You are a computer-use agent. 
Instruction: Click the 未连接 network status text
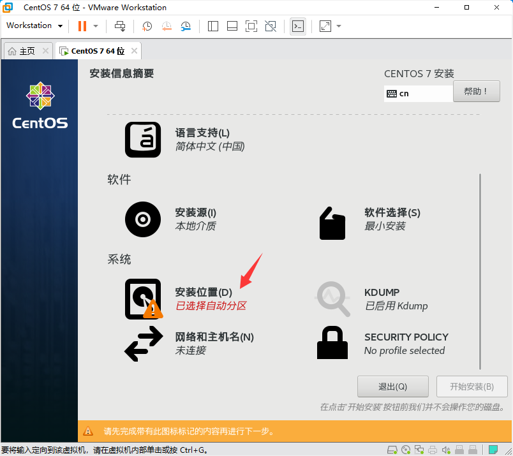pyautogui.click(x=191, y=351)
